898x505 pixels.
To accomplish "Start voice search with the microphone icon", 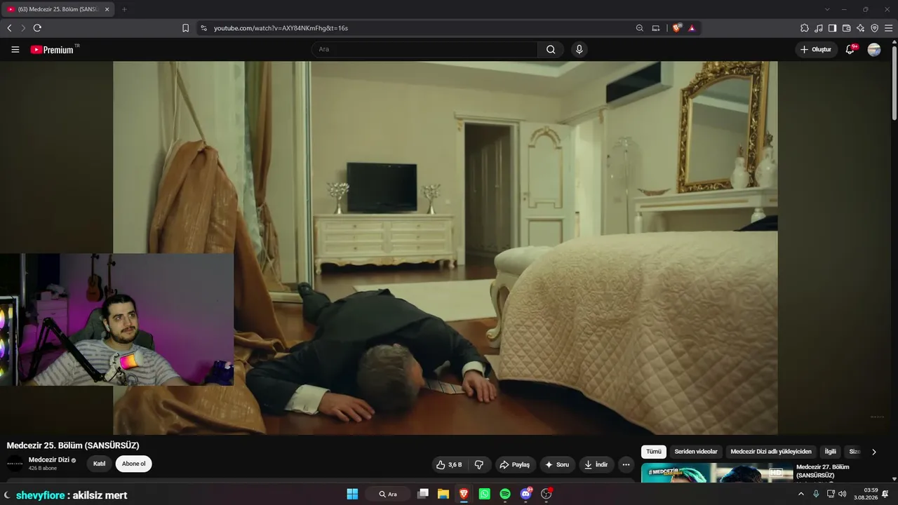I will coord(579,50).
